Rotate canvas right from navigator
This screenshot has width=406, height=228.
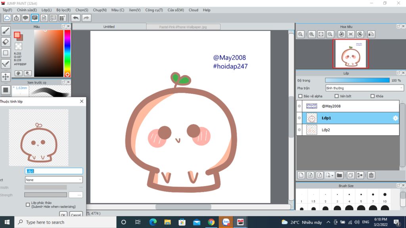coord(360,34)
